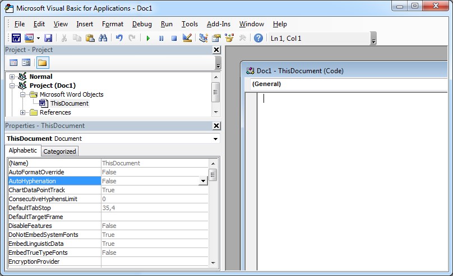
Task: Close the Properties panel
Action: 216,126
